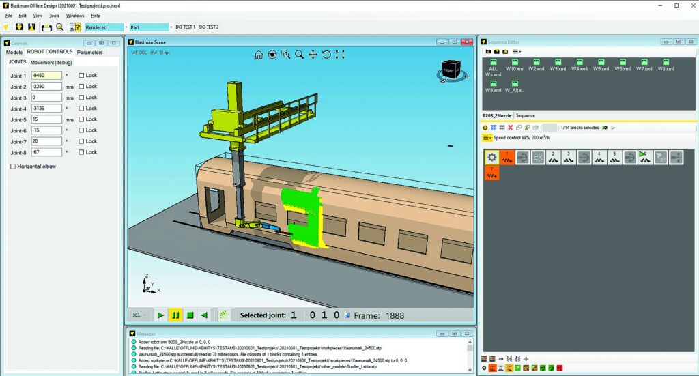
Task: Click the DO TEST 2 button
Action: click(x=209, y=27)
